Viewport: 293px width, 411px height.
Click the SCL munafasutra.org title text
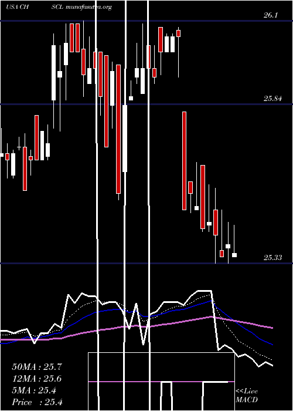81,7
